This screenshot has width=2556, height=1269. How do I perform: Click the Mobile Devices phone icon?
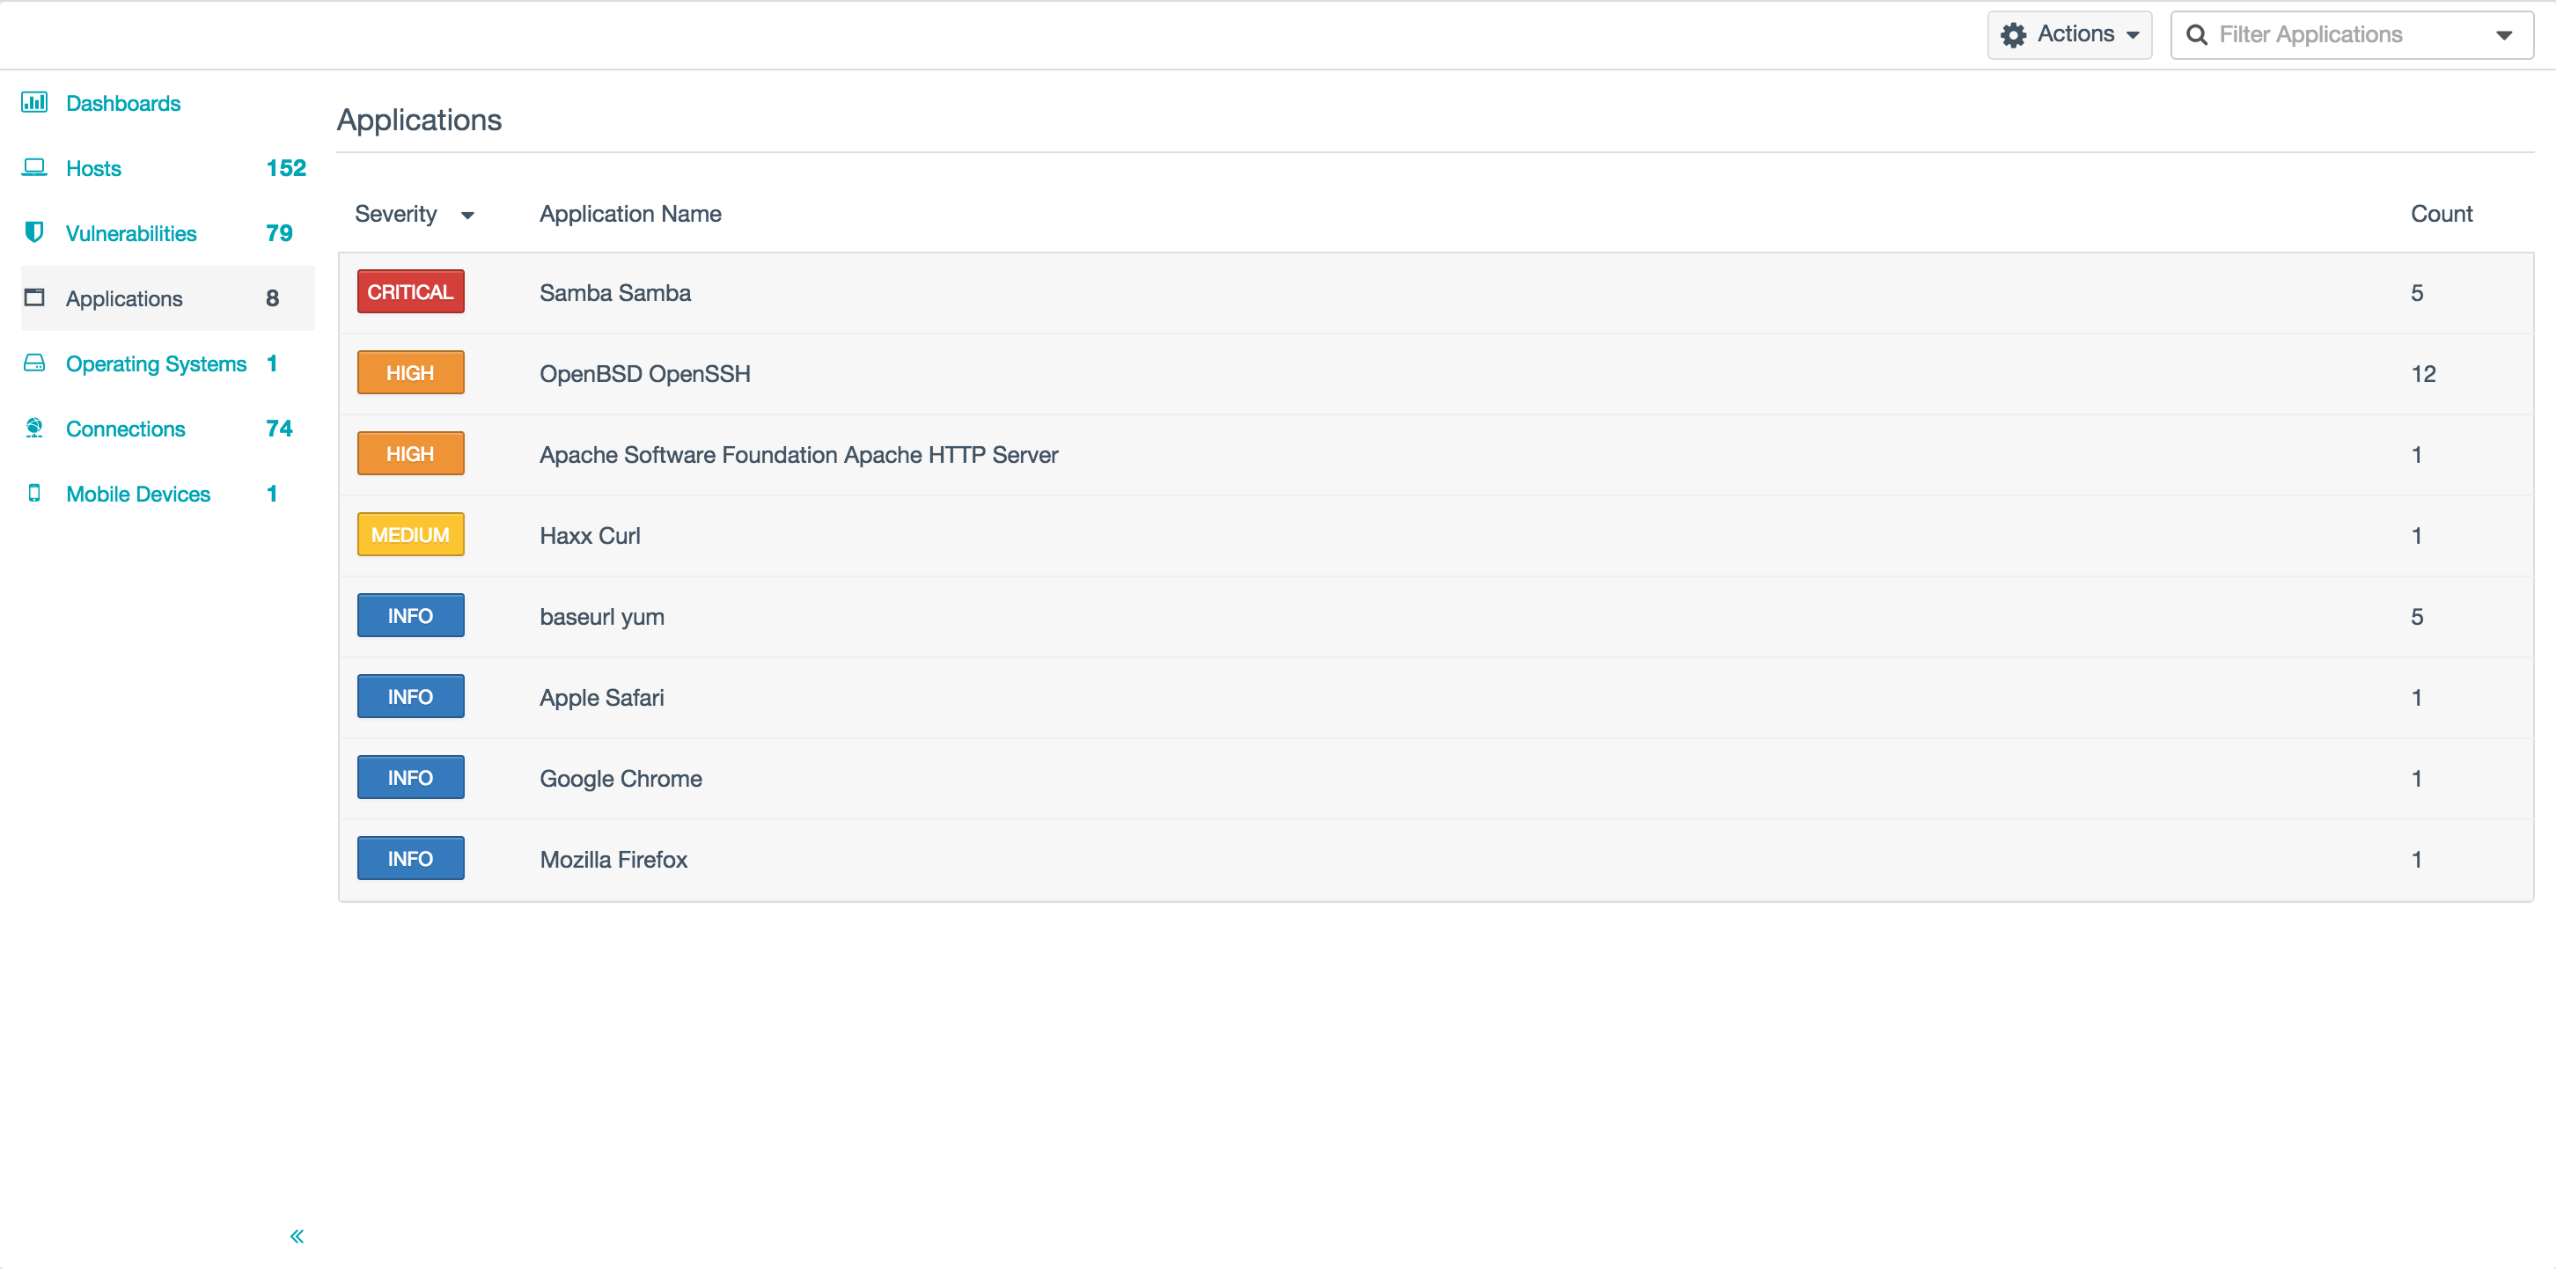point(34,493)
